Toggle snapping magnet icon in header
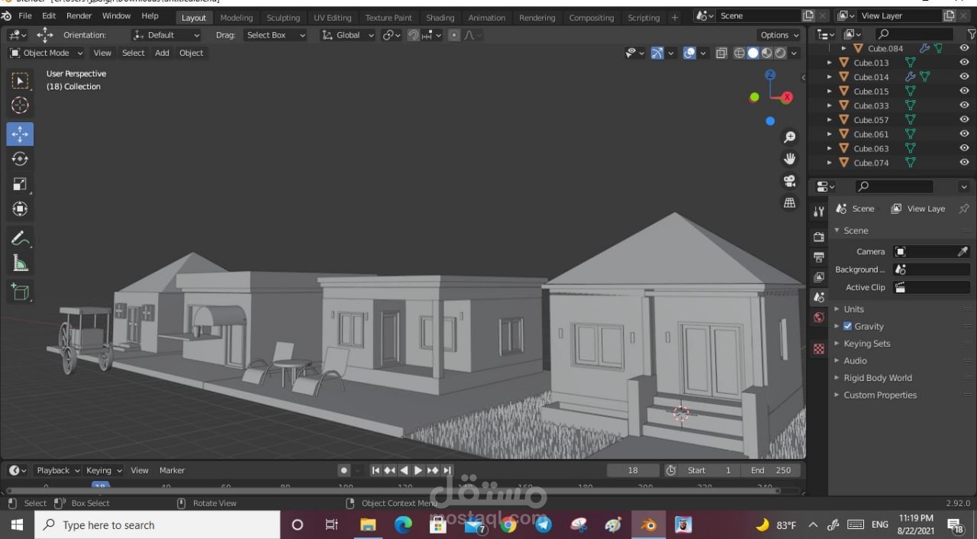 (x=413, y=35)
